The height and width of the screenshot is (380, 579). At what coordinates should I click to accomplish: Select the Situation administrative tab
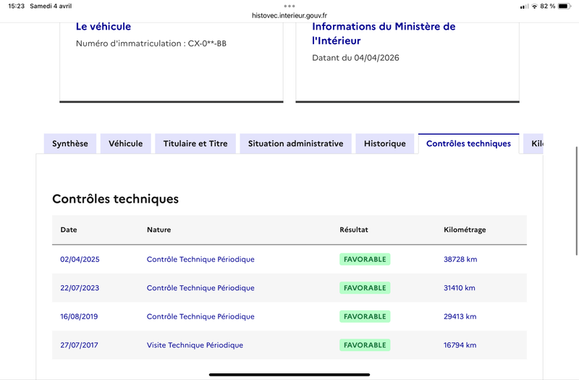[x=296, y=143]
